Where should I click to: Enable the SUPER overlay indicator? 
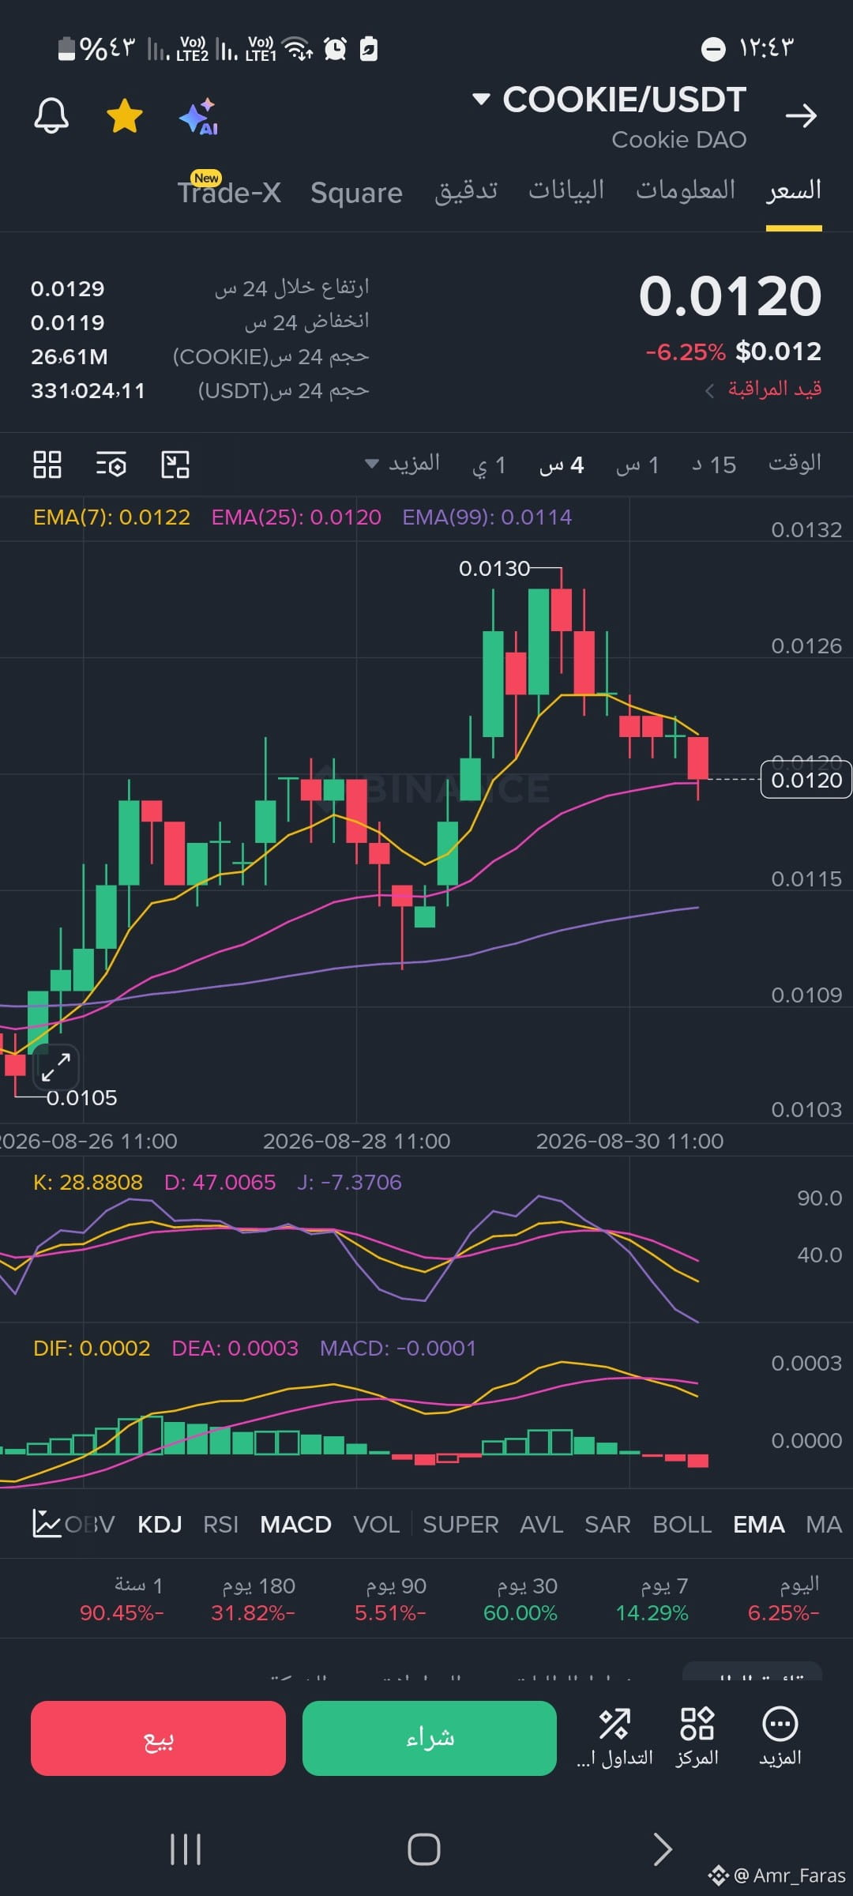460,1524
